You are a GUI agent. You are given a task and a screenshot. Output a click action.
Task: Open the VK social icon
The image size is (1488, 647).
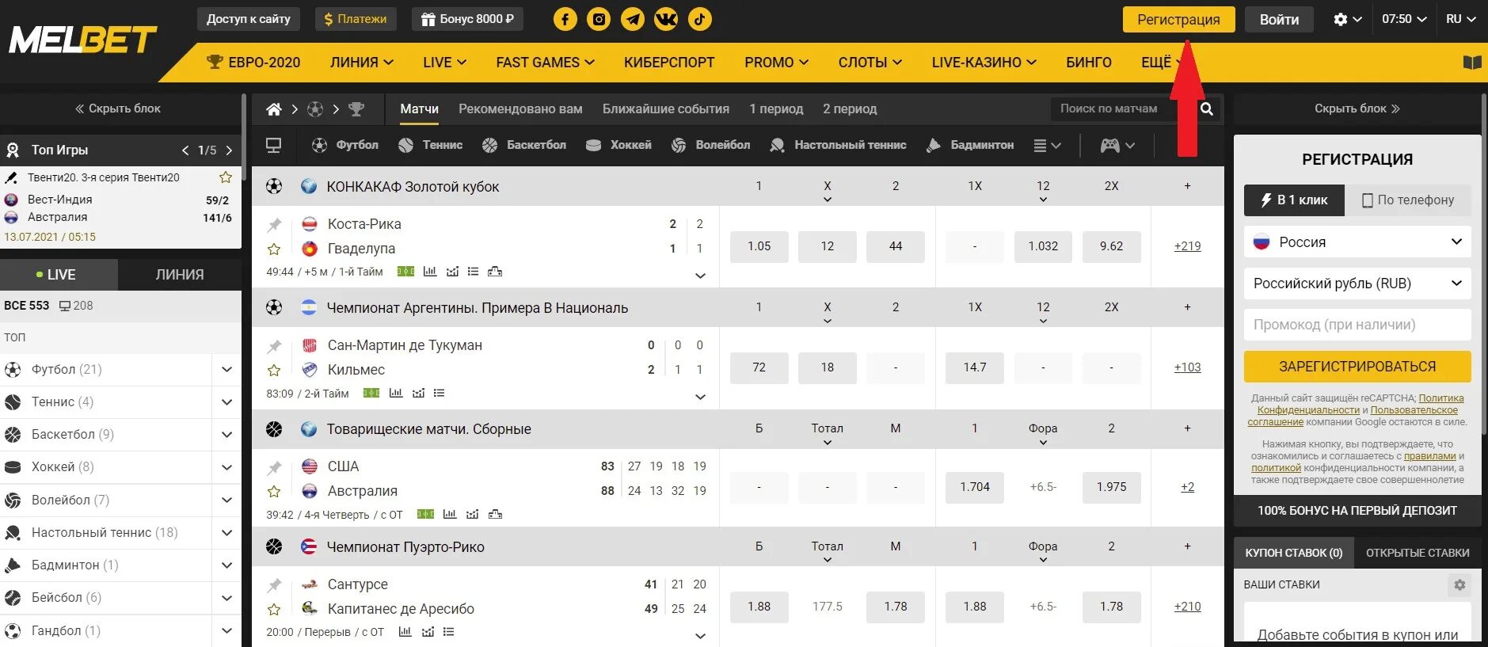click(x=666, y=19)
